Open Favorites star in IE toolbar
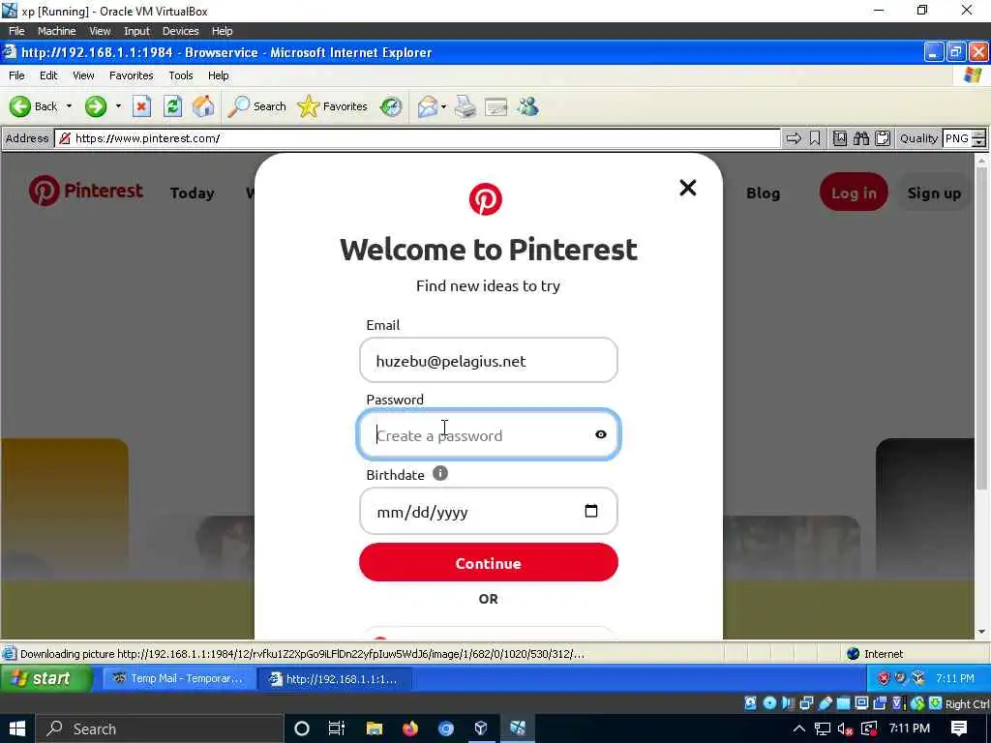Image resolution: width=991 pixels, height=743 pixels. pyautogui.click(x=333, y=106)
